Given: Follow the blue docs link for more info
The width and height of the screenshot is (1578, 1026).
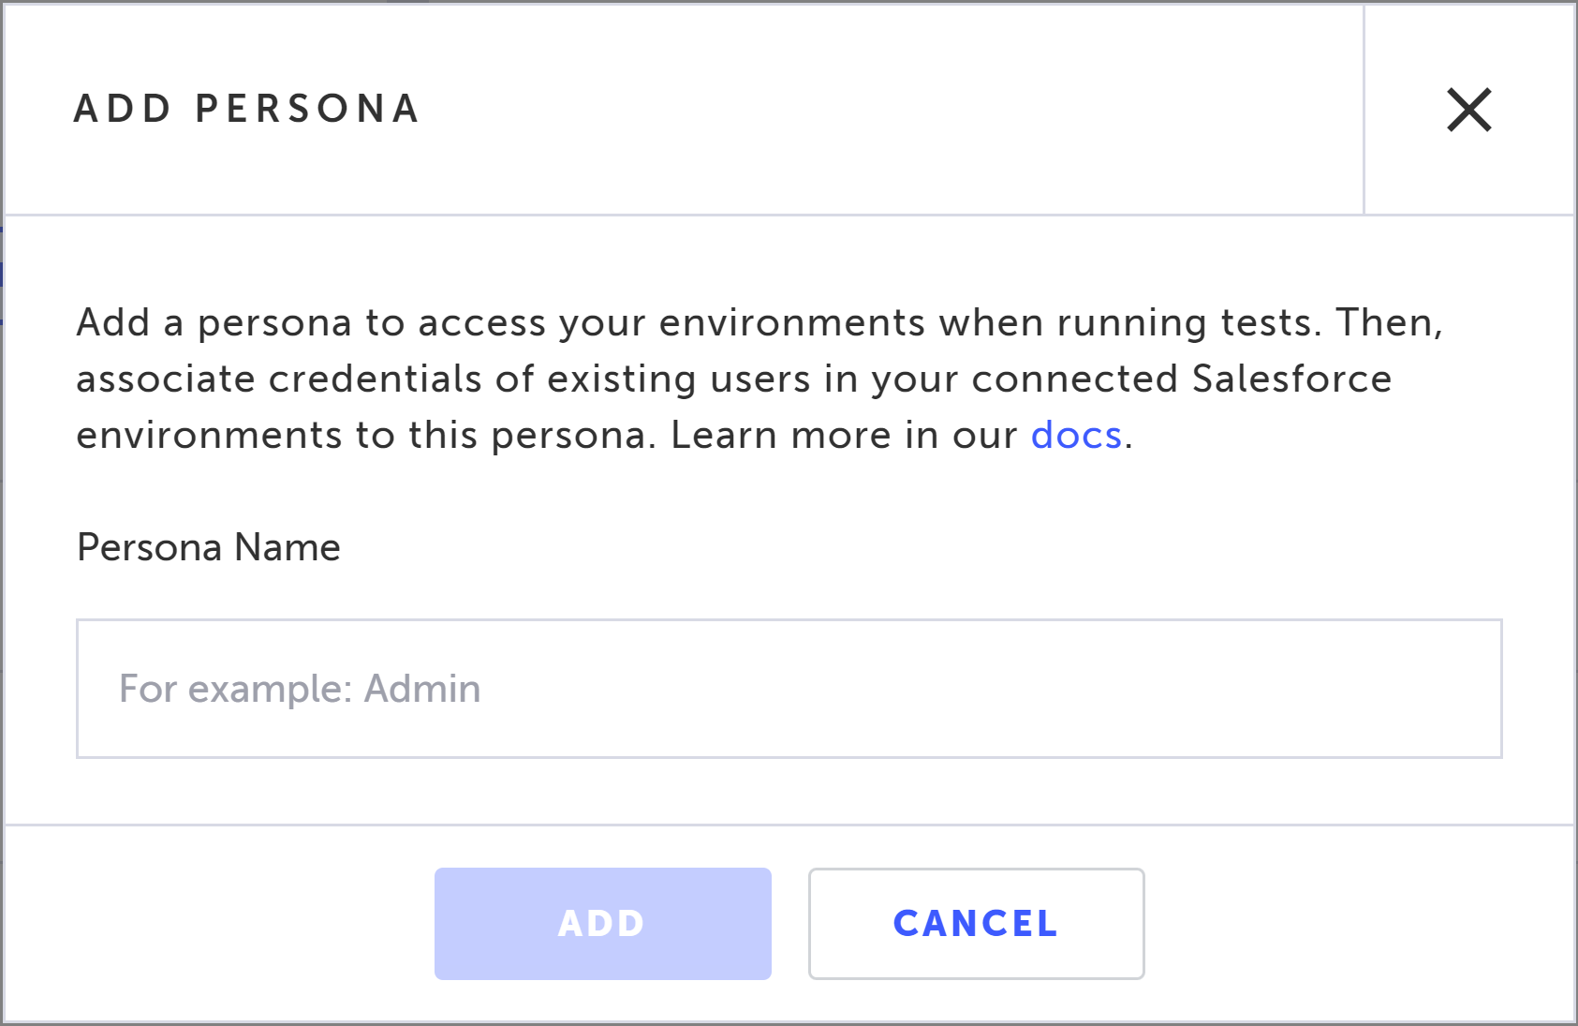Looking at the screenshot, I should [x=1076, y=436].
